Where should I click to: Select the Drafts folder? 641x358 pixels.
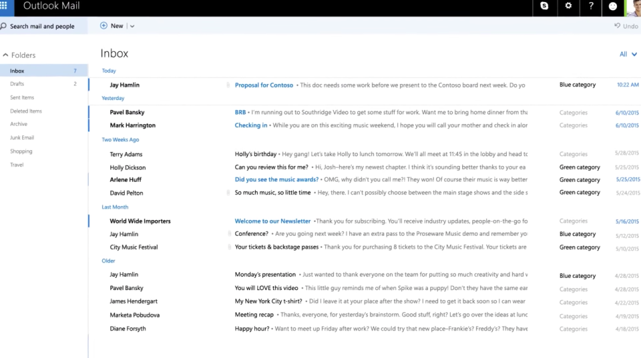pos(17,84)
